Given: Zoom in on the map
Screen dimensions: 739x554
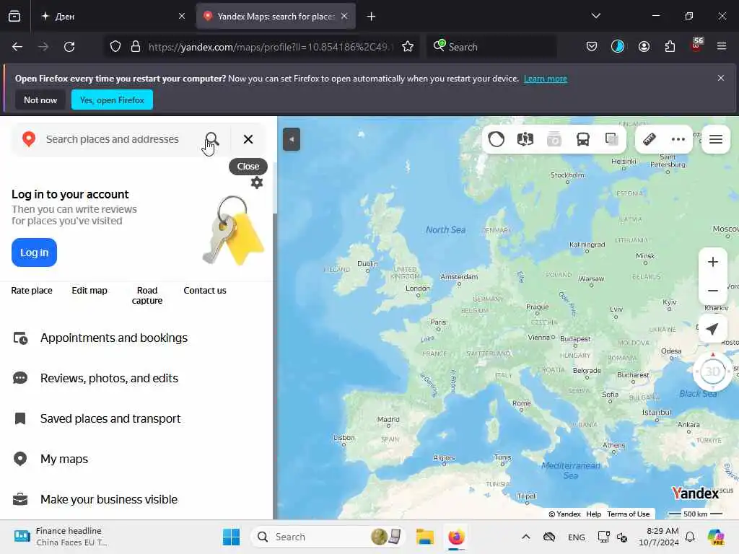Looking at the screenshot, I should [x=712, y=262].
